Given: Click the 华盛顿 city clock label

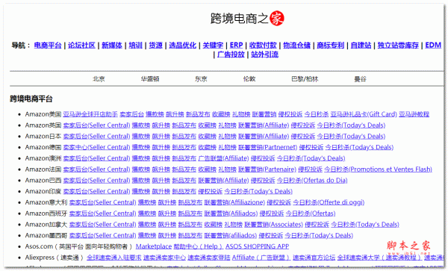Looking at the screenshot, I should (150, 79).
